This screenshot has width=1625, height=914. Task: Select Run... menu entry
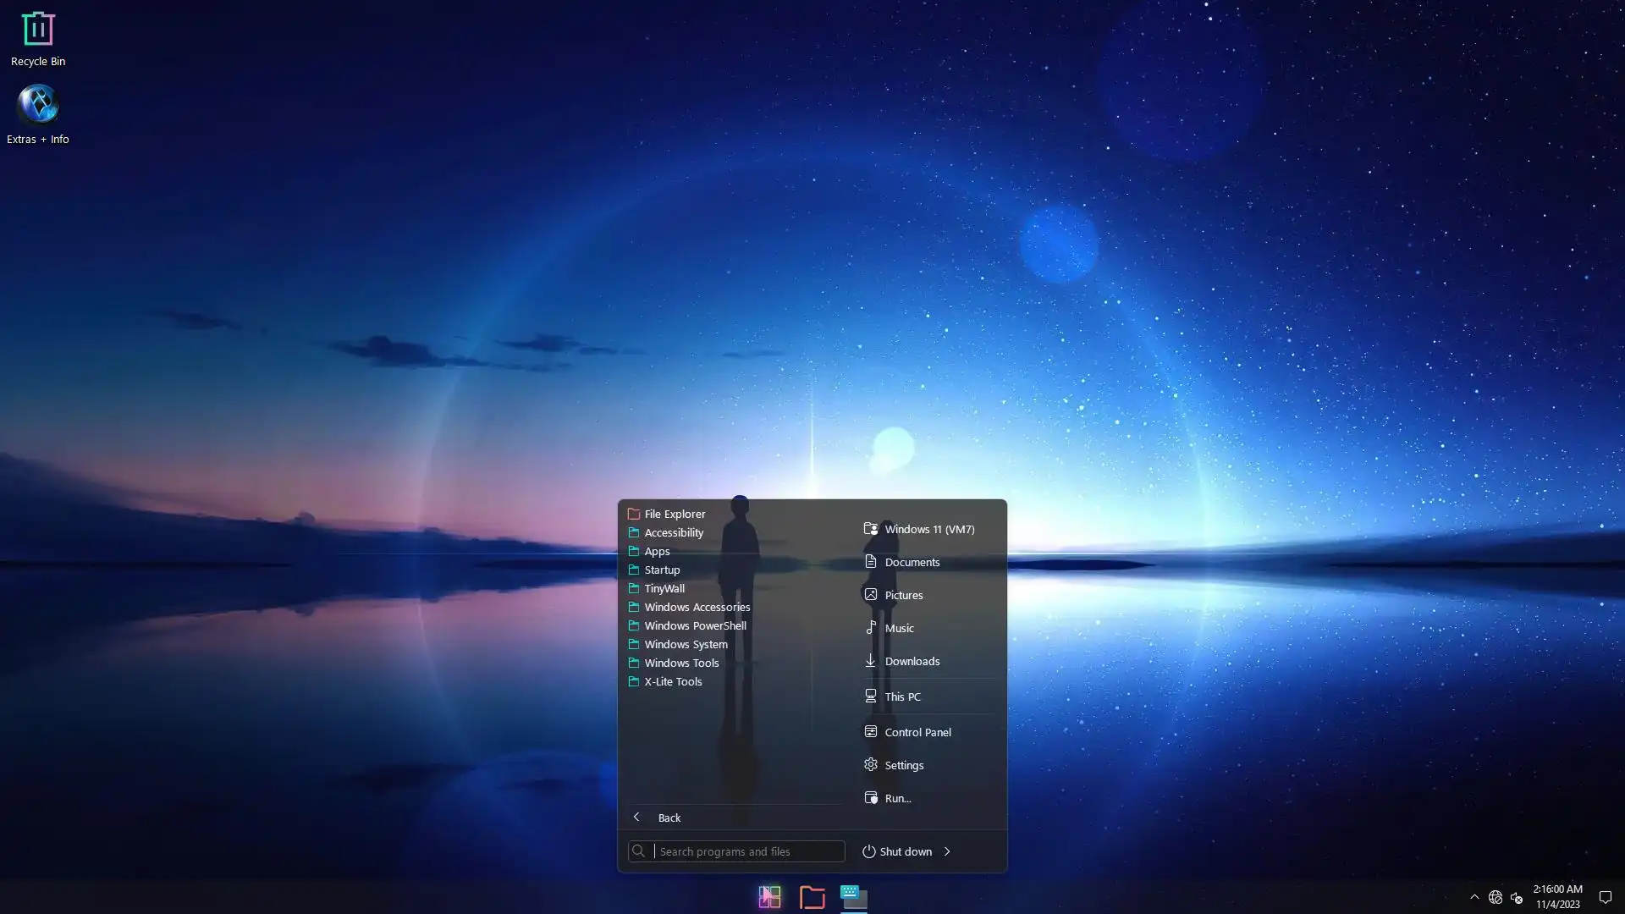click(897, 798)
